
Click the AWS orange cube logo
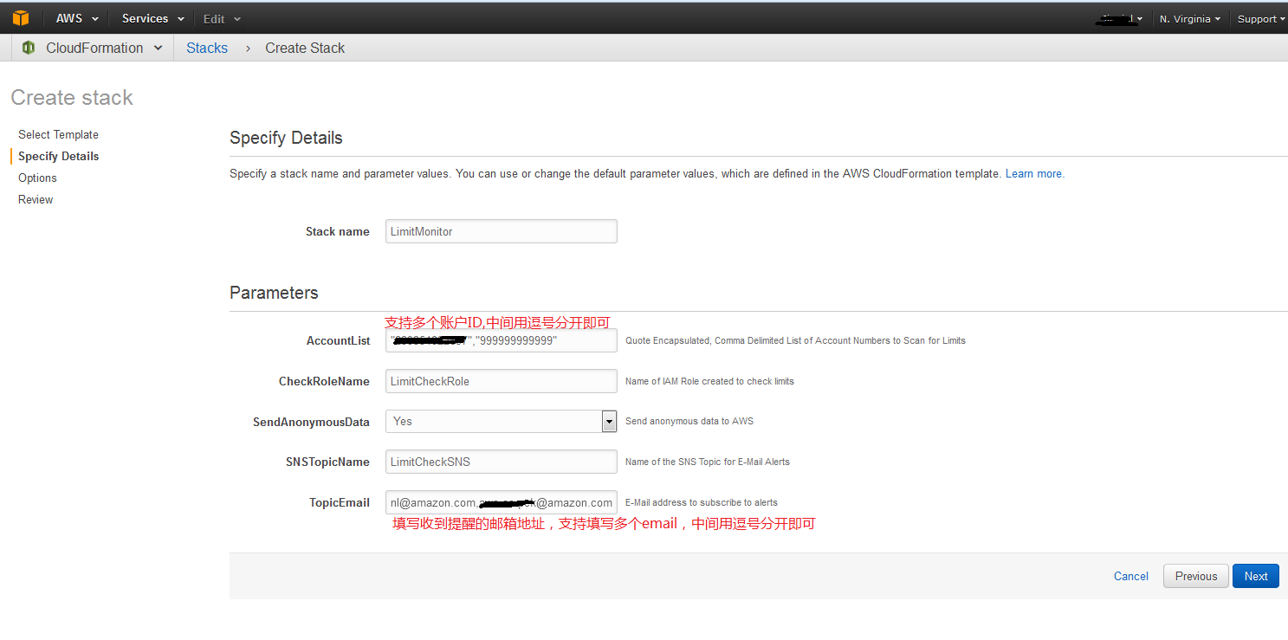[21, 18]
